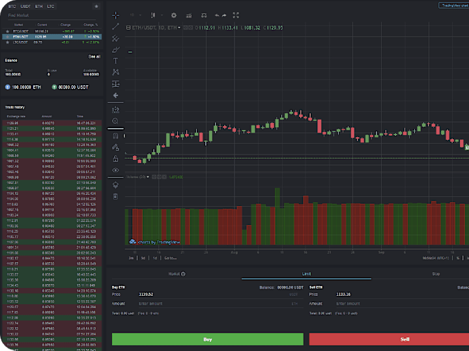This screenshot has height=351, width=469.
Task: Open the pattern drawing tool
Action: [x=115, y=72]
